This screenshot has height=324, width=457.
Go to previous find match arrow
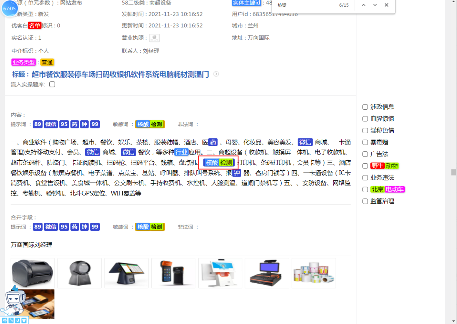coord(364,5)
